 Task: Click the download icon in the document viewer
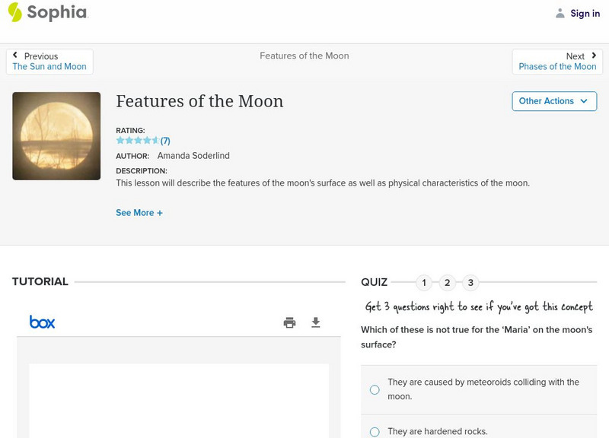316,322
